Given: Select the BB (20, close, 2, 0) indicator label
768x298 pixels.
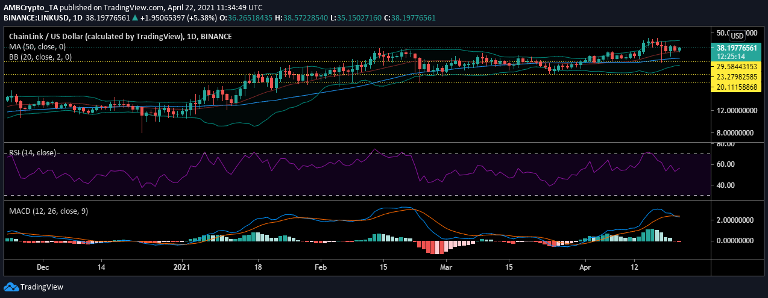Looking at the screenshot, I should (39, 57).
